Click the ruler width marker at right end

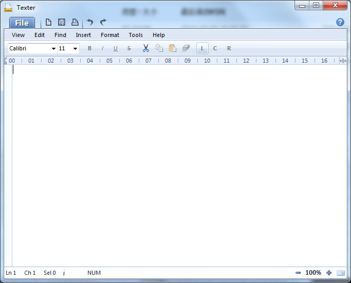point(343,61)
